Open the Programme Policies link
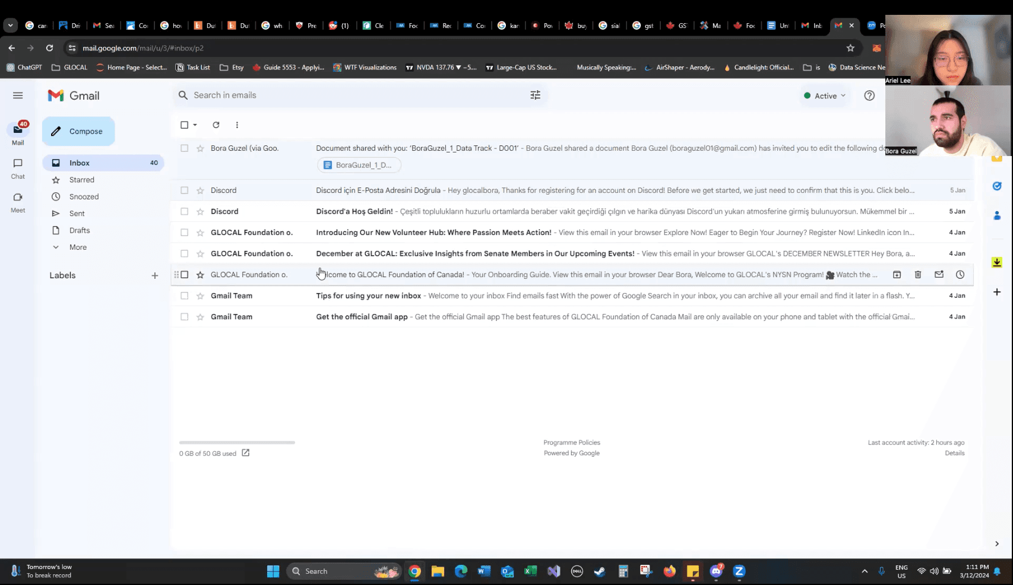 point(572,443)
